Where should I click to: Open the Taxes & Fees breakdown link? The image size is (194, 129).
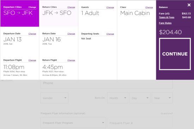click(x=166, y=17)
